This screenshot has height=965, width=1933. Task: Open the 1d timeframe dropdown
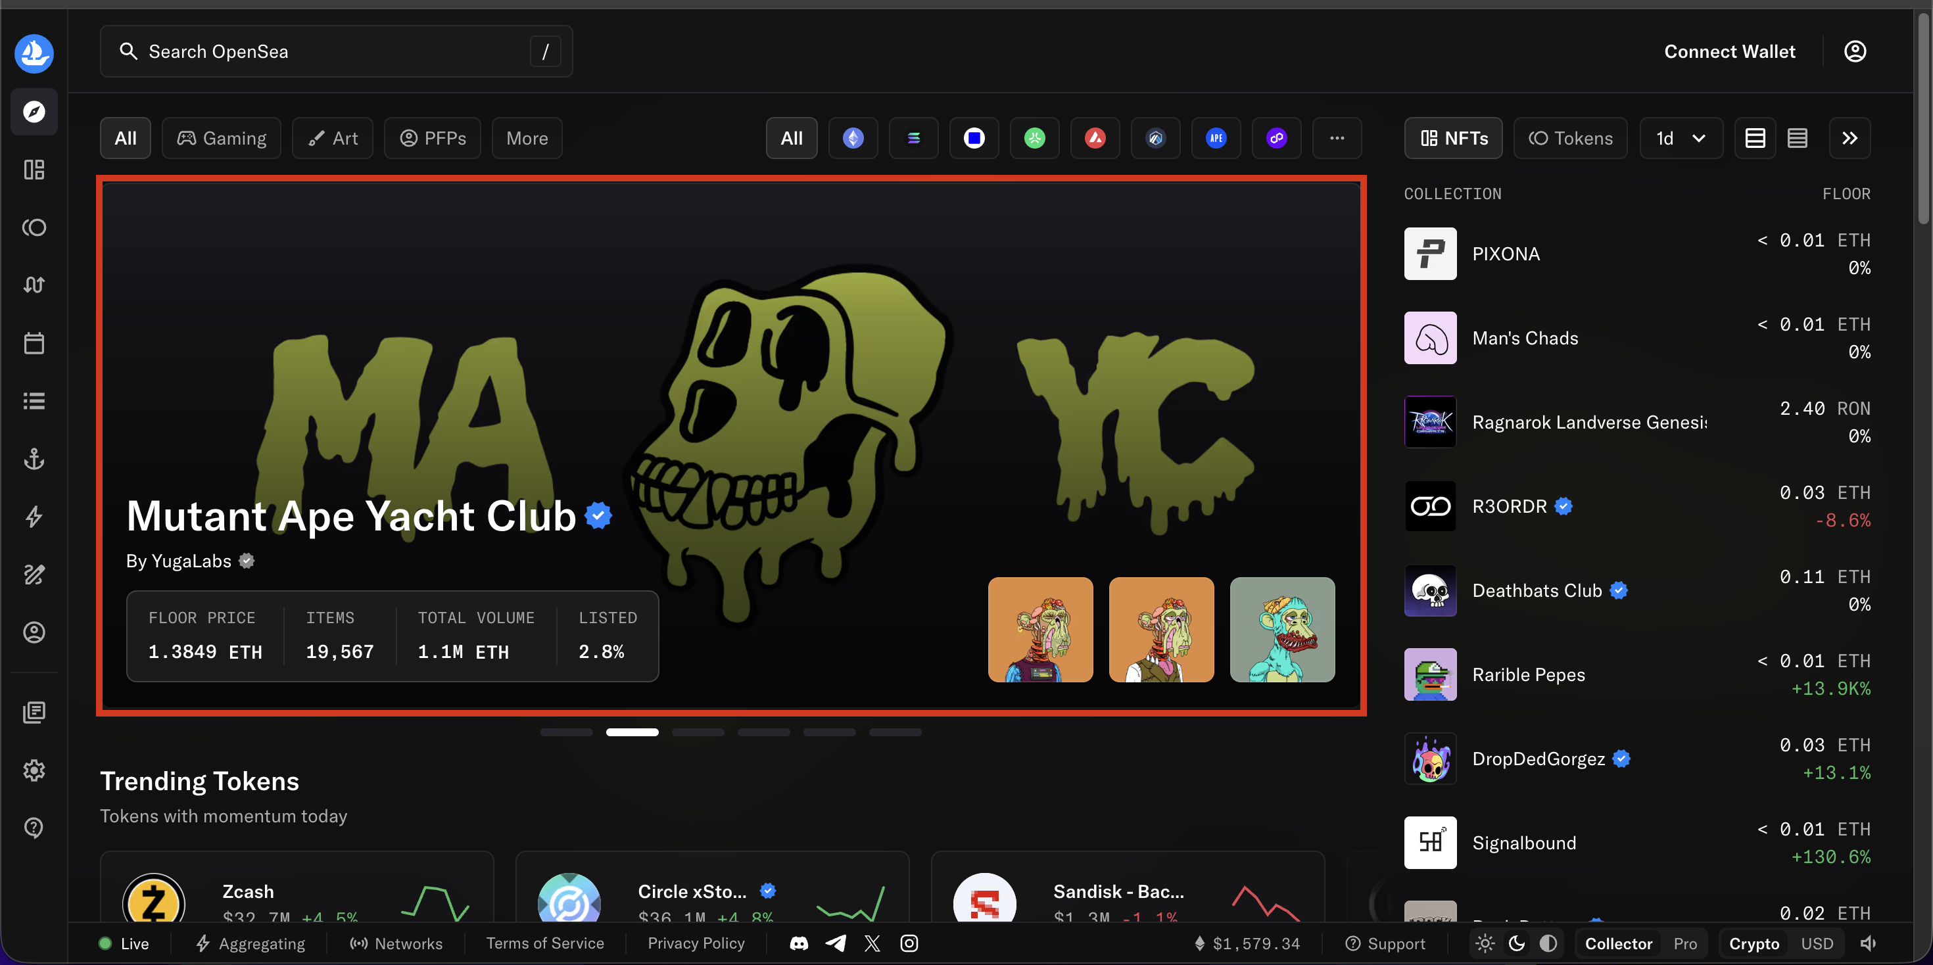pos(1681,138)
